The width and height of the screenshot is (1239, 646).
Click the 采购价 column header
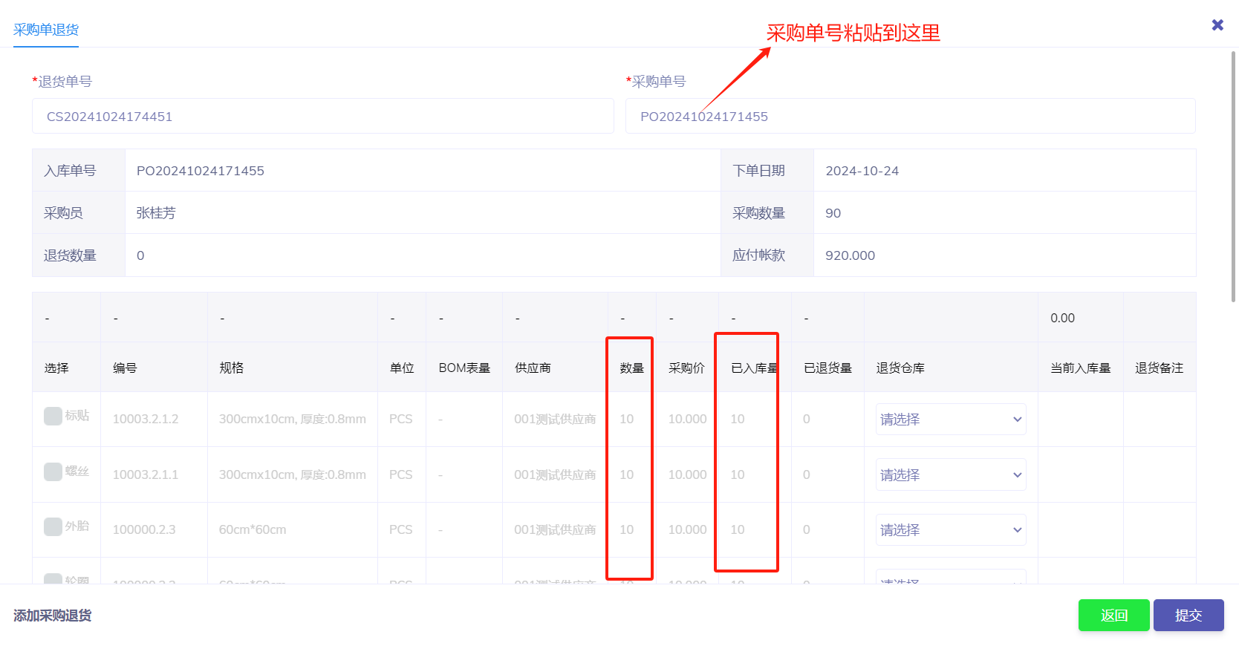coord(686,368)
